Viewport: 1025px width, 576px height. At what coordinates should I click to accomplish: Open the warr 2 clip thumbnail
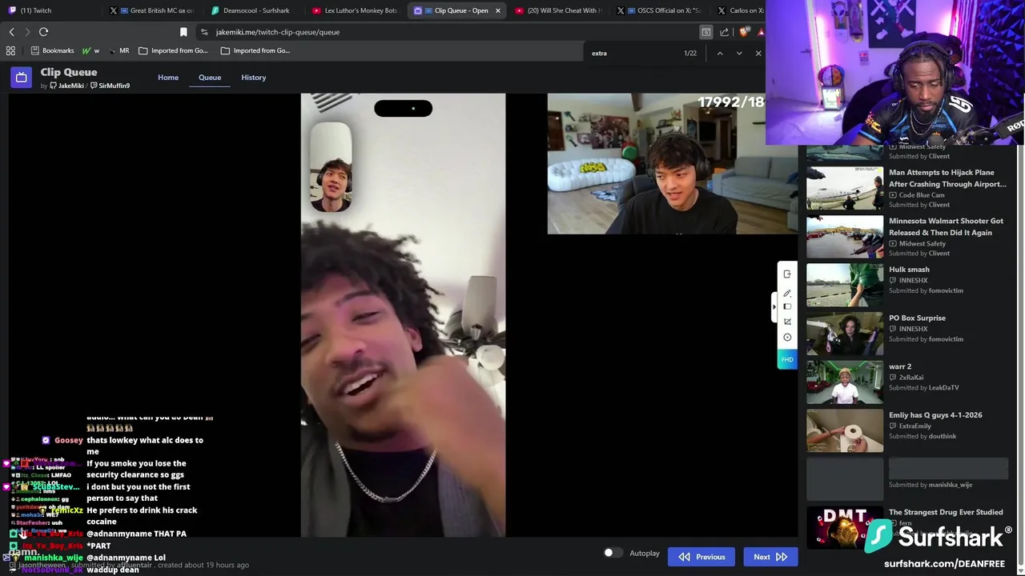(844, 382)
